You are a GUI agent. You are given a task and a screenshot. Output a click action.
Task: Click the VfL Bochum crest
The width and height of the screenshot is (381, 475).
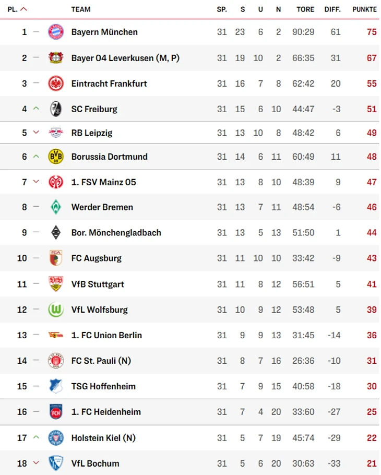click(56, 463)
